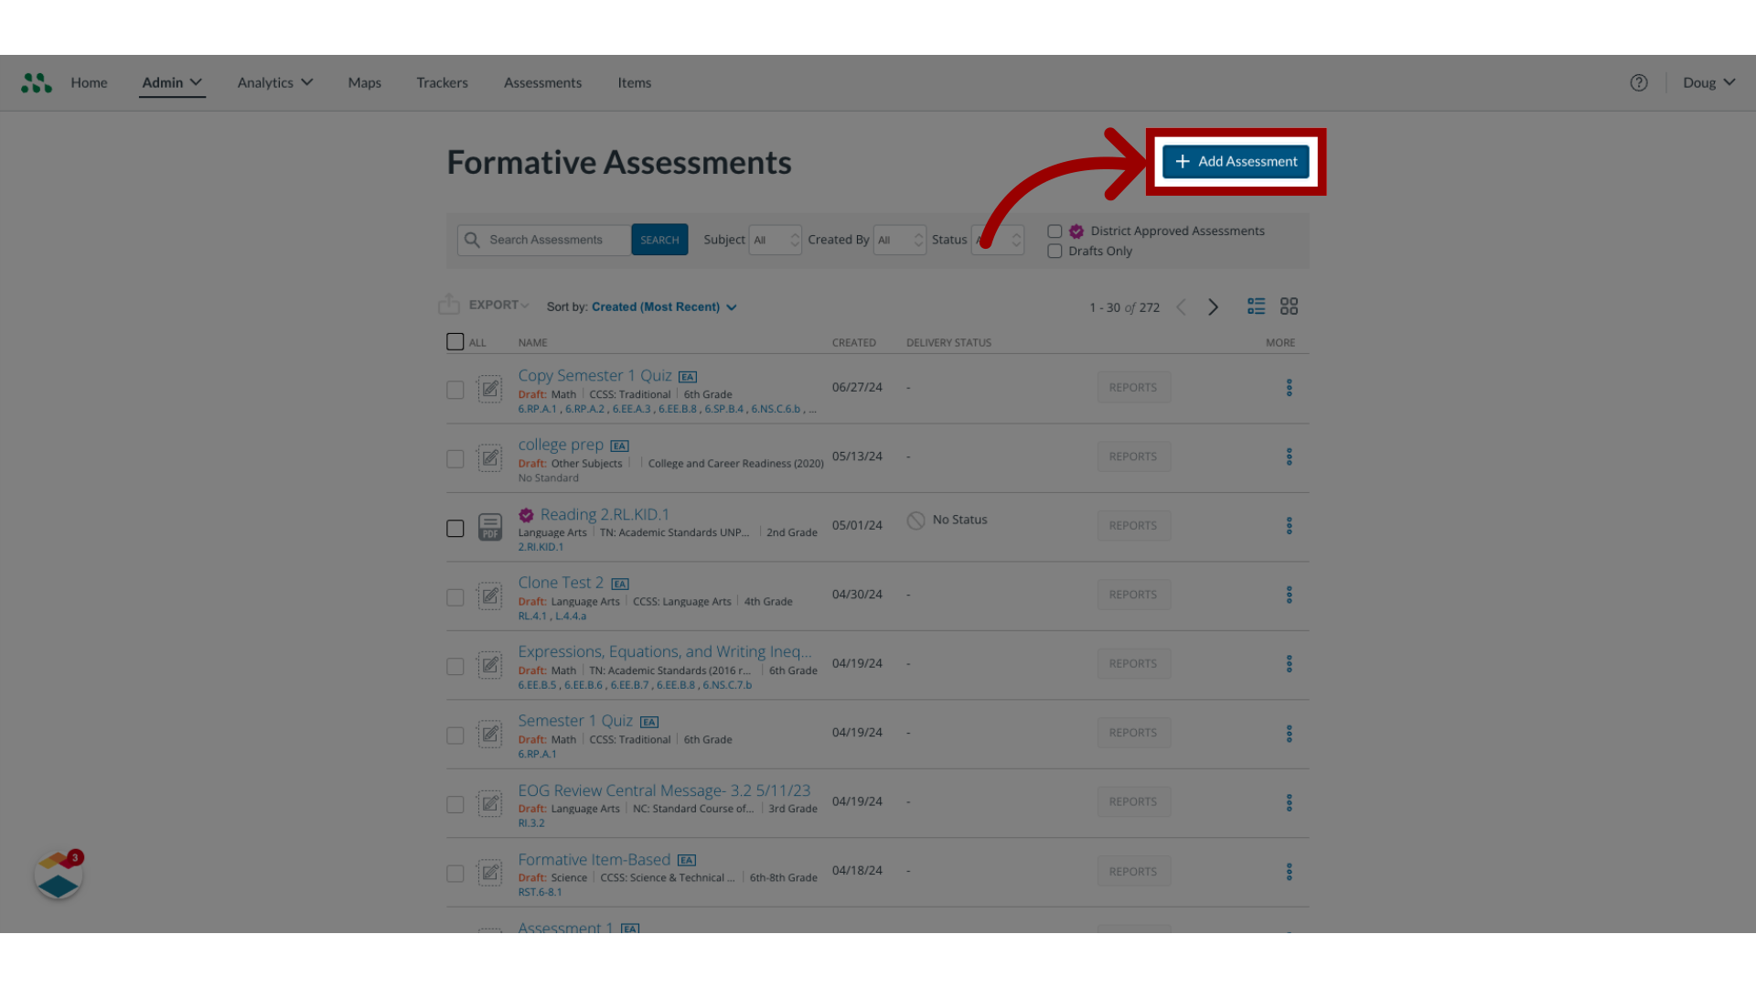Click the Assessments tab in the top navigation
This screenshot has width=1756, height=988.
coord(541,82)
